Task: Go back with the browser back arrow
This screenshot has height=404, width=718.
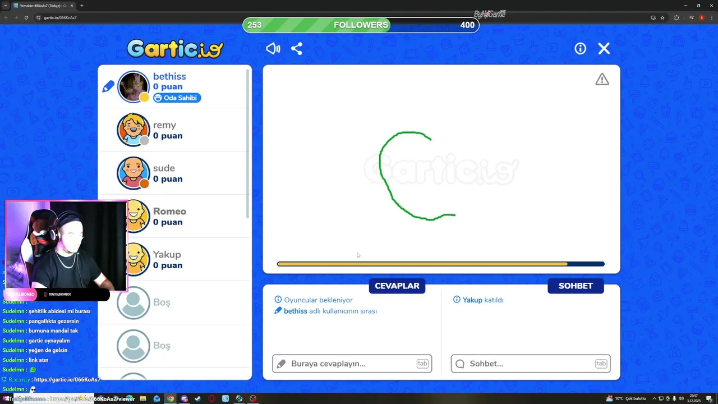Action: point(6,17)
